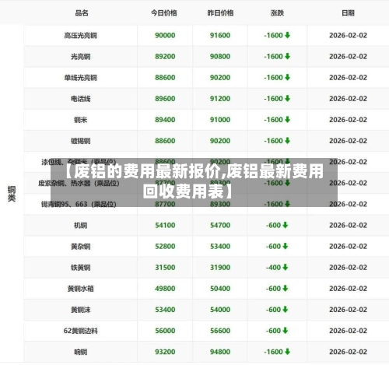Click 89300 in the 锡青铜95、663 row
The width and height of the screenshot is (389, 365).
[x=220, y=204]
